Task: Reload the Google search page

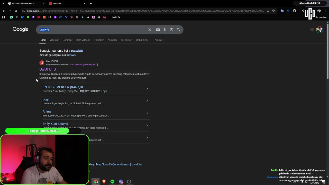Action: (x=16, y=11)
